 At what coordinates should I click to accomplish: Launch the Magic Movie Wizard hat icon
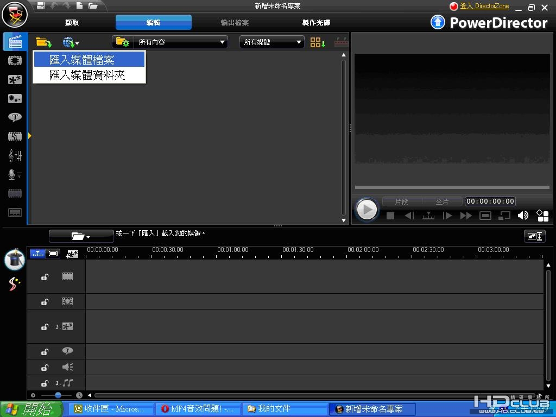[15, 260]
